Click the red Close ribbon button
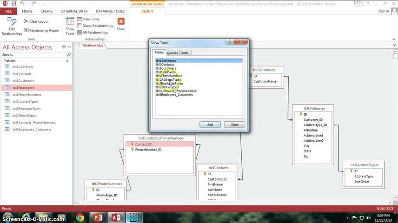Screen dimensions: 398x223 coord(121,24)
